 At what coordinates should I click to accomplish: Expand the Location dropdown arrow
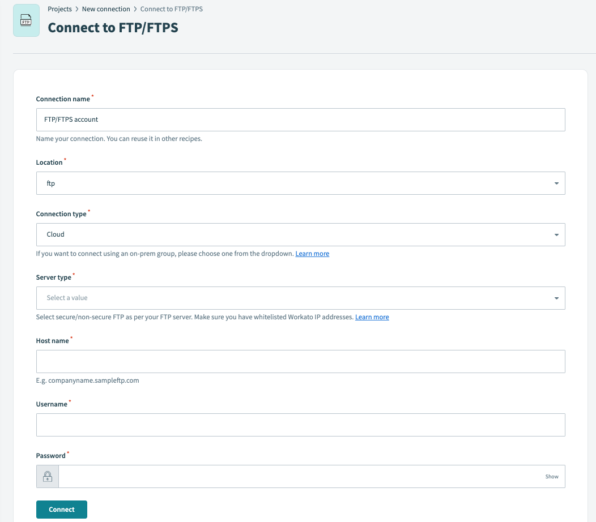(556, 183)
